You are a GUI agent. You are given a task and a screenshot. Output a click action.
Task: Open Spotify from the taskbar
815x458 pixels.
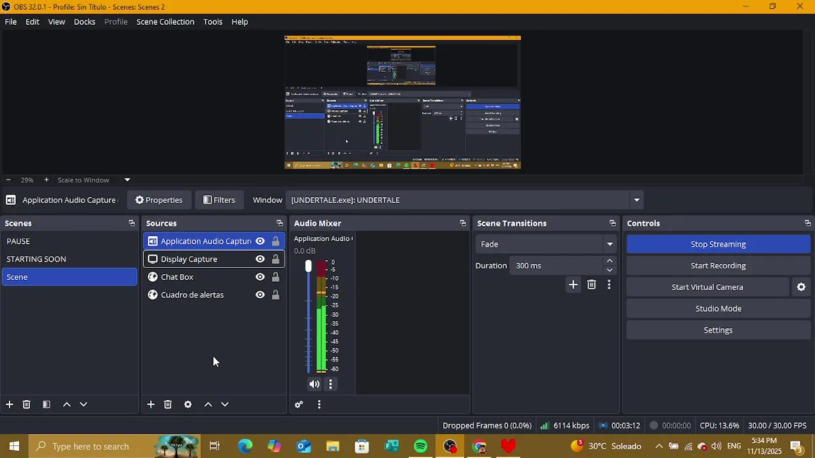click(421, 447)
